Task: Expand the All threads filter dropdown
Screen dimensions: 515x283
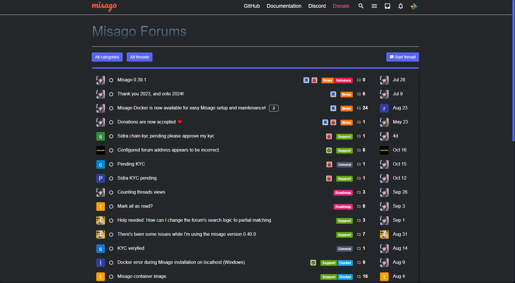Action: 139,57
